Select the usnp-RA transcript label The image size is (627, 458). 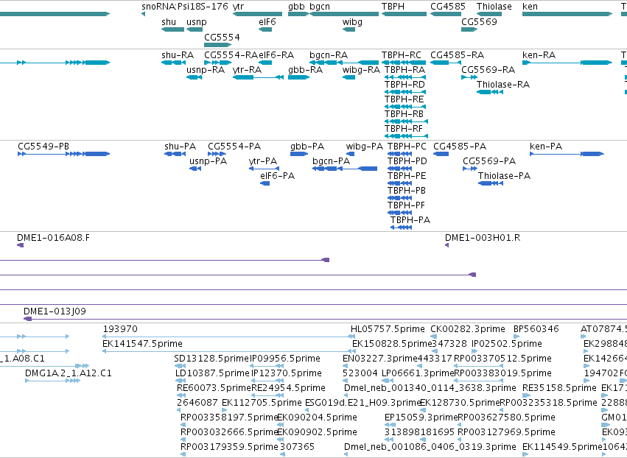coord(206,69)
